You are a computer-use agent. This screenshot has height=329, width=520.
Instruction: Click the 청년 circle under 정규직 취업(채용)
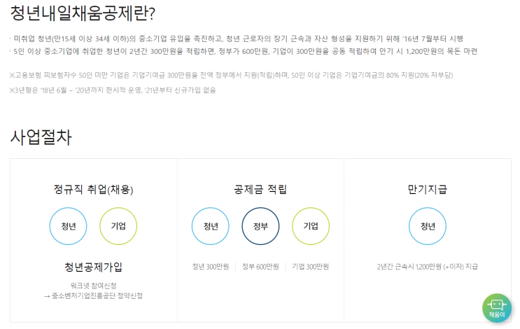pos(69,226)
